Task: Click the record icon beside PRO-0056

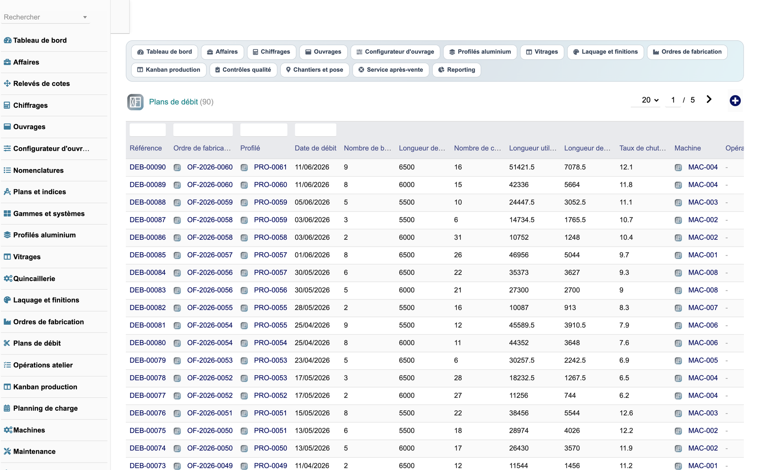Action: (244, 290)
